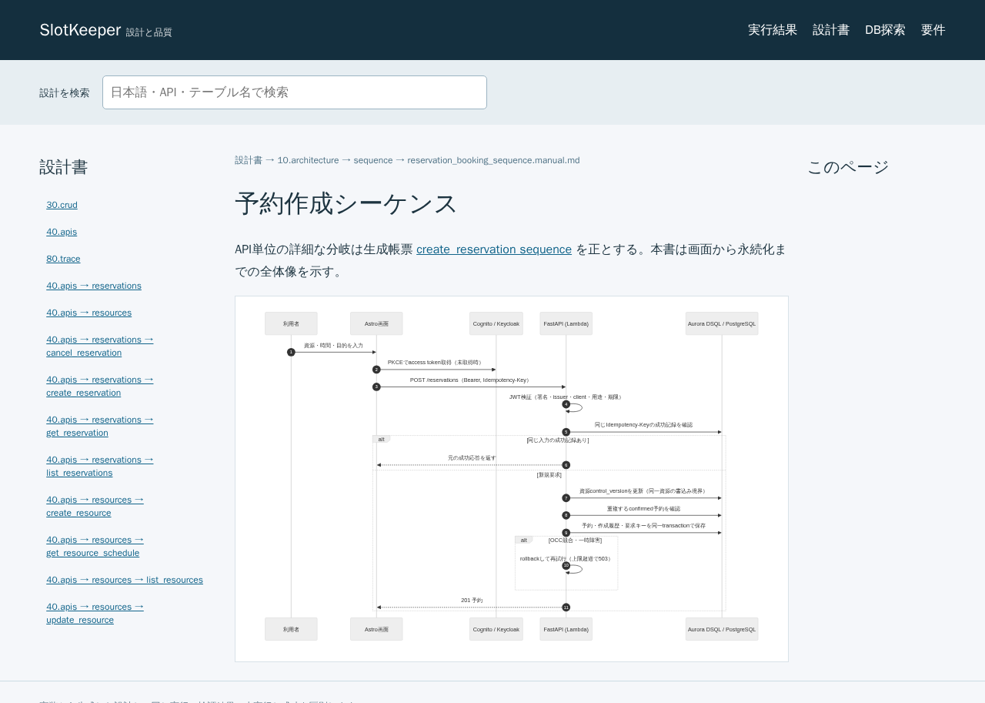Click 設計書 in the breadcrumb trail
Viewport: 985px width, 703px height.
(249, 160)
